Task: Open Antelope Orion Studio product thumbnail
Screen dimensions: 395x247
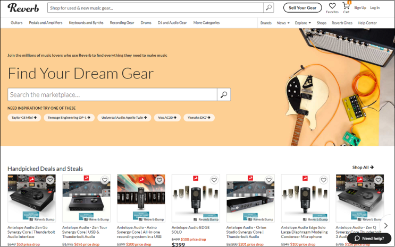Action: [250, 198]
